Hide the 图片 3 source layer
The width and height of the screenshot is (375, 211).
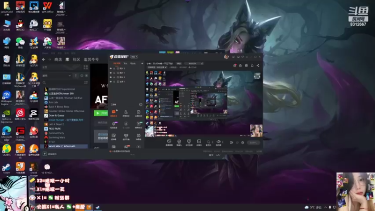pos(111,68)
